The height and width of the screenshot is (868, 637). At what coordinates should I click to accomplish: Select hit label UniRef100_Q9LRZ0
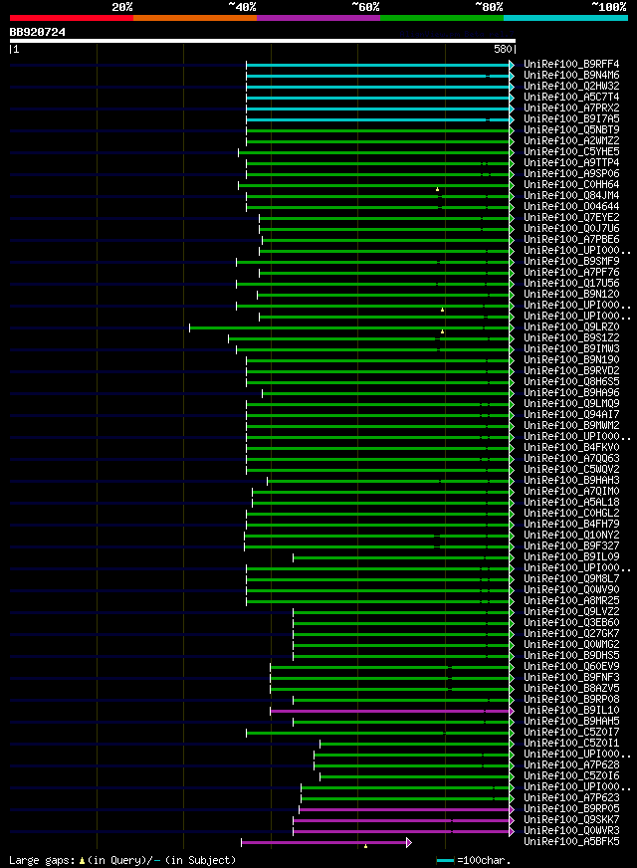point(571,326)
